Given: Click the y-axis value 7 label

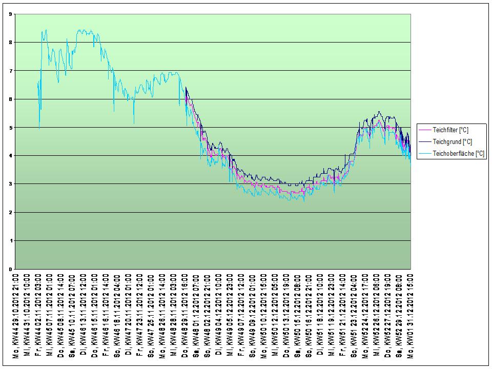Looking at the screenshot, I should tap(10, 71).
